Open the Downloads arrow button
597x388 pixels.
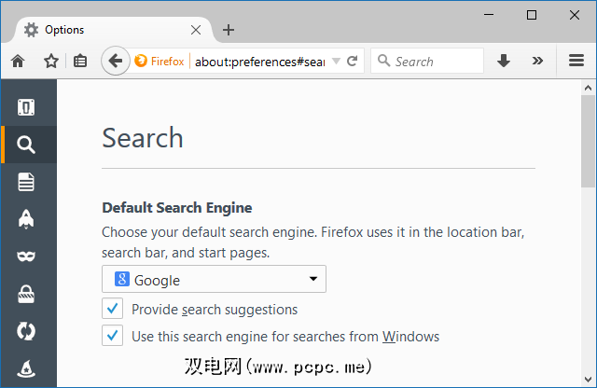504,62
